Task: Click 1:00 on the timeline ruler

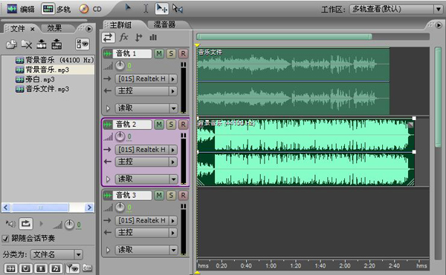Action: pos(271,266)
